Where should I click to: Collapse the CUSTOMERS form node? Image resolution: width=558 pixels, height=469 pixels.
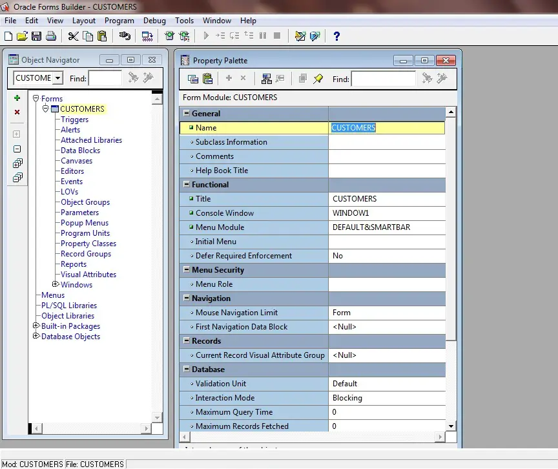(x=46, y=109)
